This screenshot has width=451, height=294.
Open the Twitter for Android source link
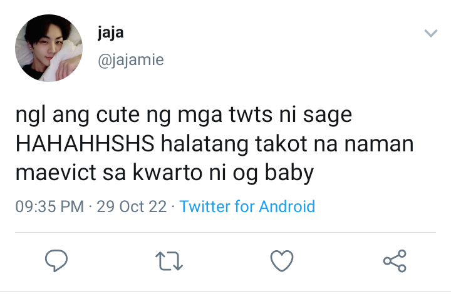(x=247, y=206)
